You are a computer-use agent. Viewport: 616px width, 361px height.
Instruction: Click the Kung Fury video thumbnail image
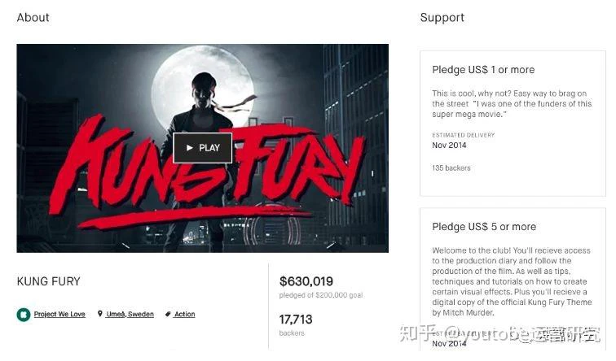[202, 148]
